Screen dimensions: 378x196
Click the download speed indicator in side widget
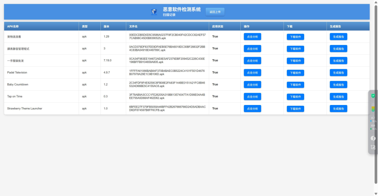373,127
